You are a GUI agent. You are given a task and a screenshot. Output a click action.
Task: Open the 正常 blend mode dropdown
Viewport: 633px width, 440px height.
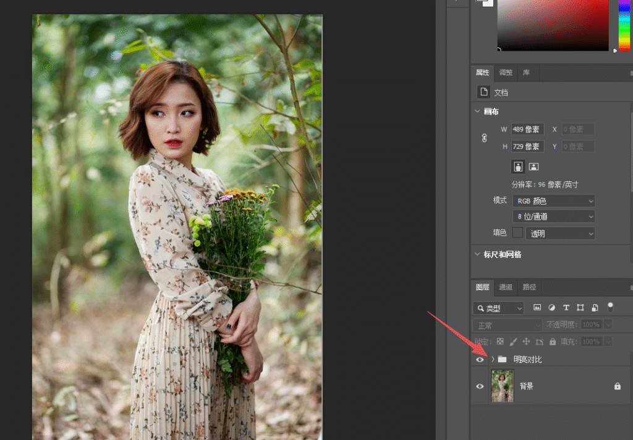(508, 325)
